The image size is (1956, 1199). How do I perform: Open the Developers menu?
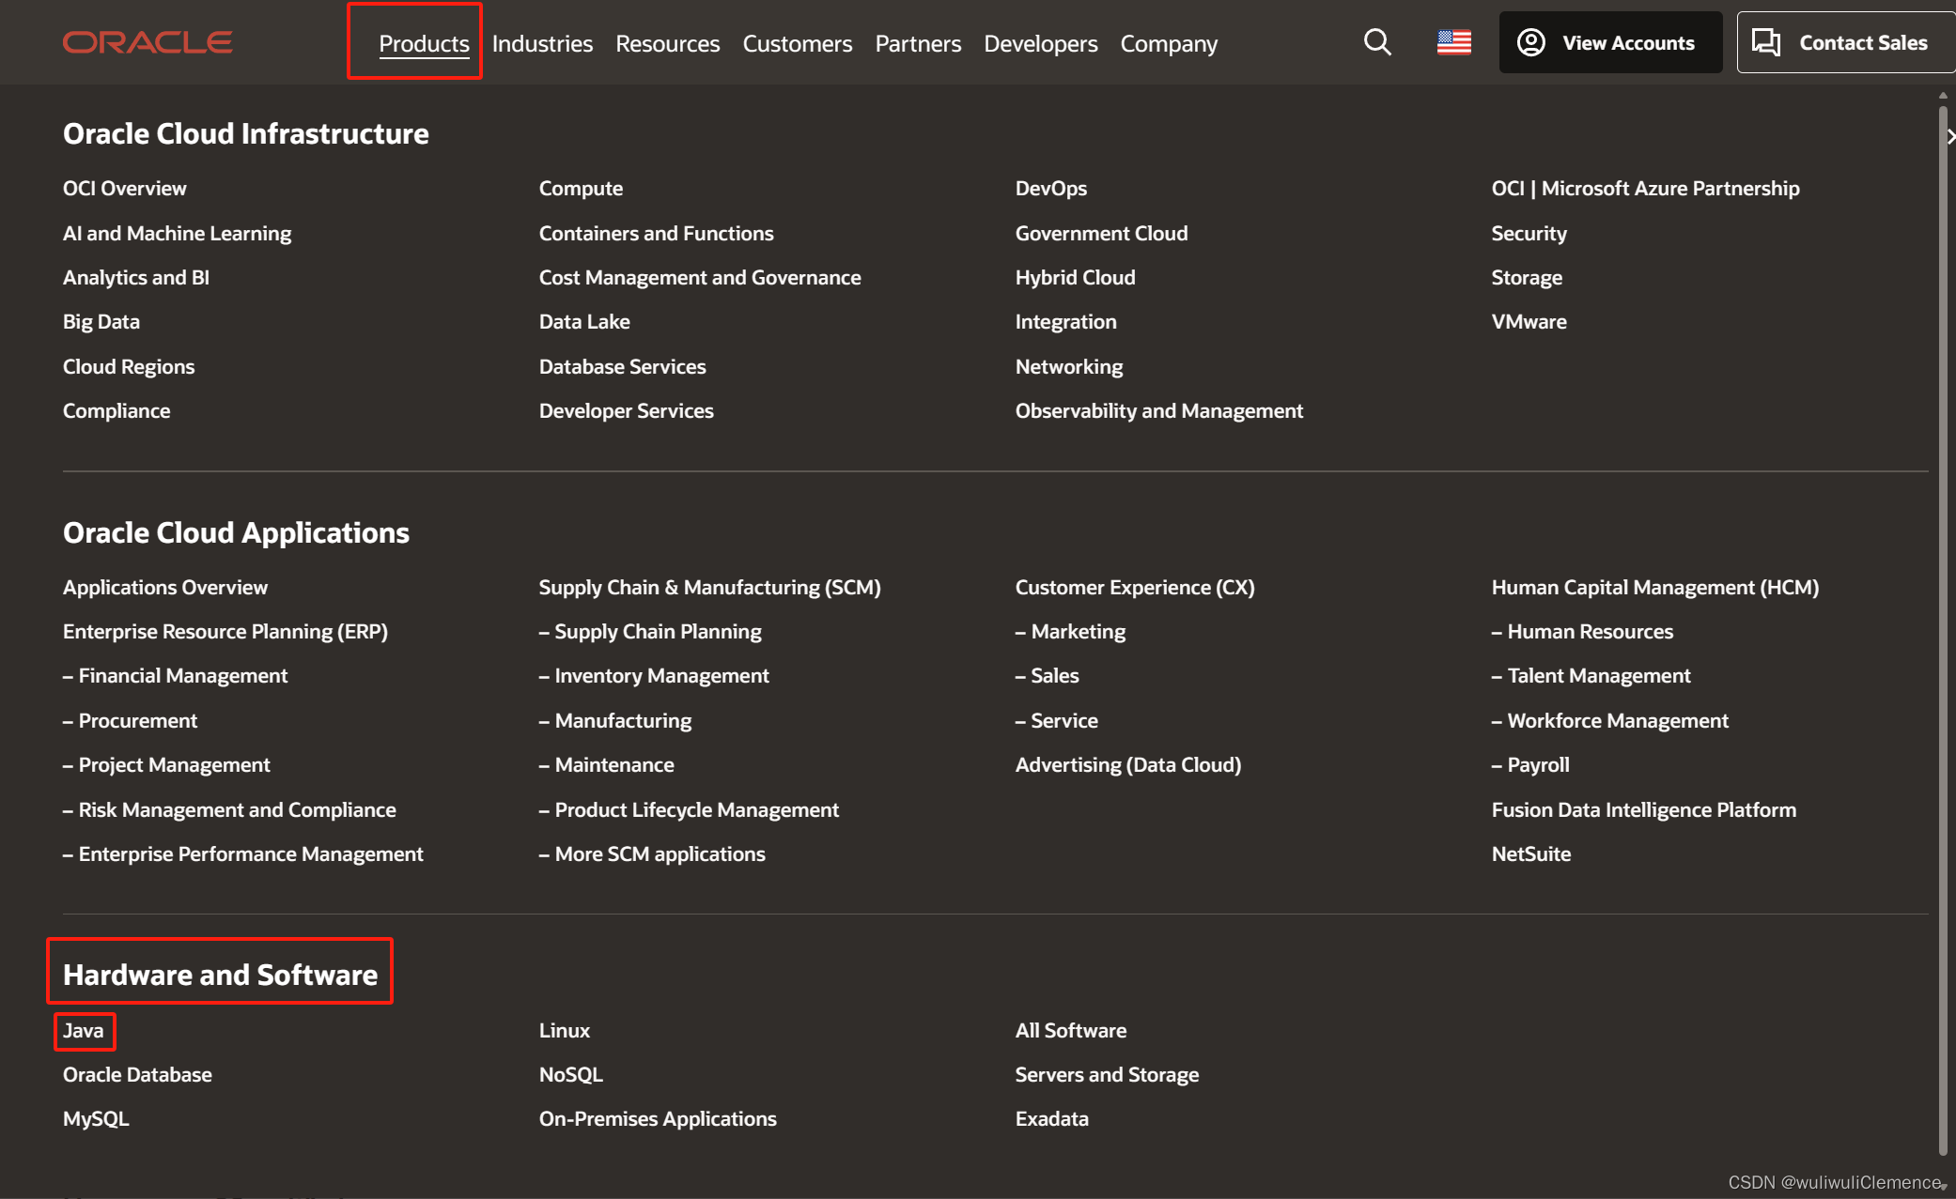coord(1040,43)
